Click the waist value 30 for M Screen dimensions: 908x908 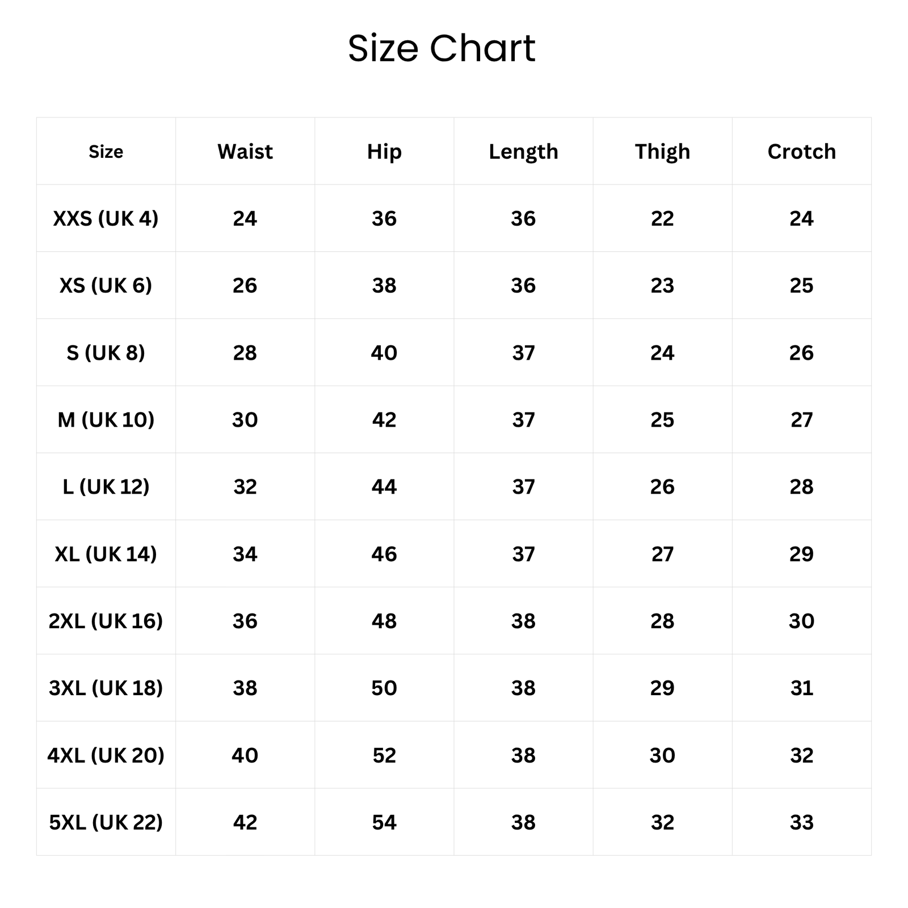pos(245,419)
